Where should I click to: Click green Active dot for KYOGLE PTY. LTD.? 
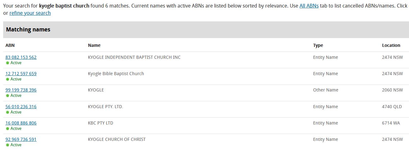(x=8, y=112)
